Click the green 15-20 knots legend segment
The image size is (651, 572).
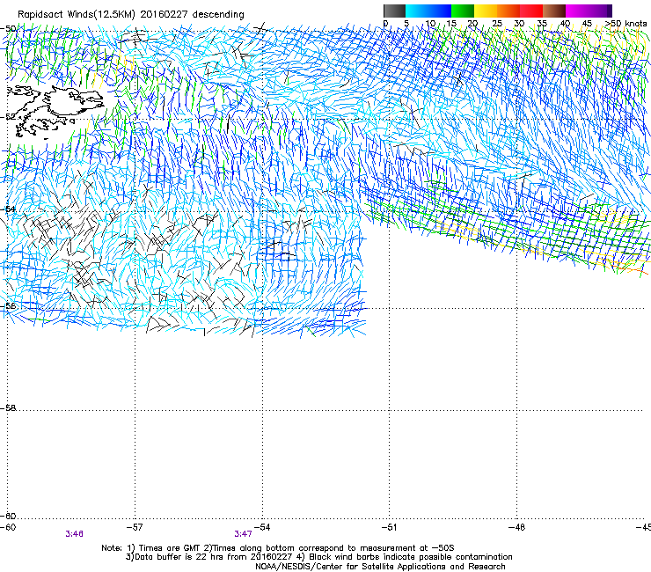point(463,11)
